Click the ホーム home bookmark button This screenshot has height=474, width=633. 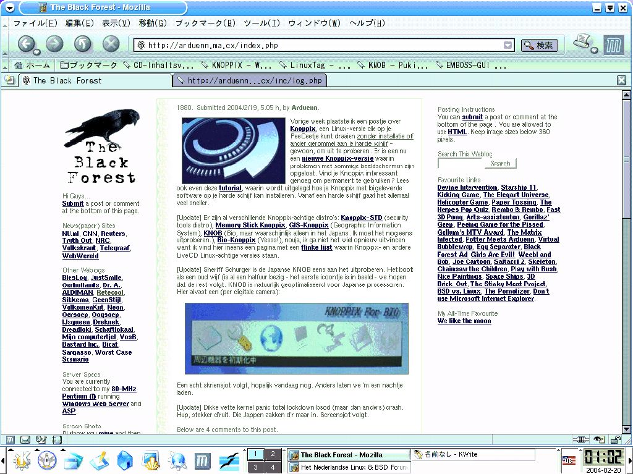(x=32, y=65)
